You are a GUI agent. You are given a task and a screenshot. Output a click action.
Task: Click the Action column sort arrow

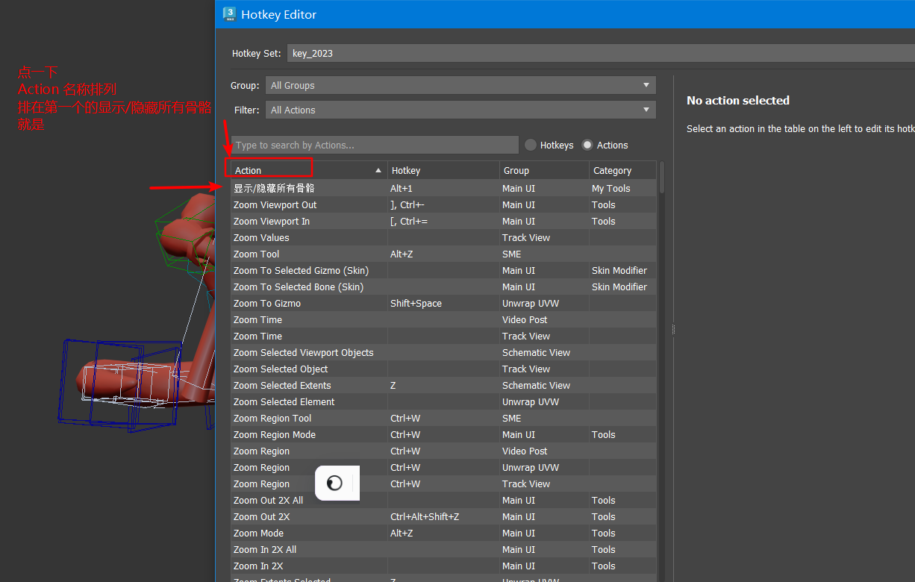pyautogui.click(x=378, y=171)
